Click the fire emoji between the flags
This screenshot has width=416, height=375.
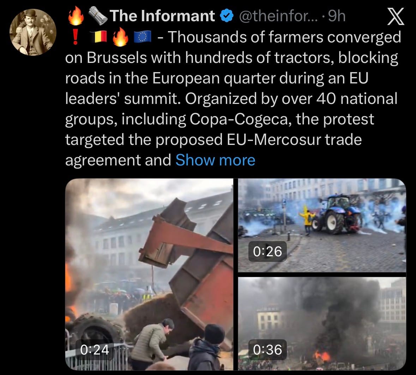click(120, 37)
